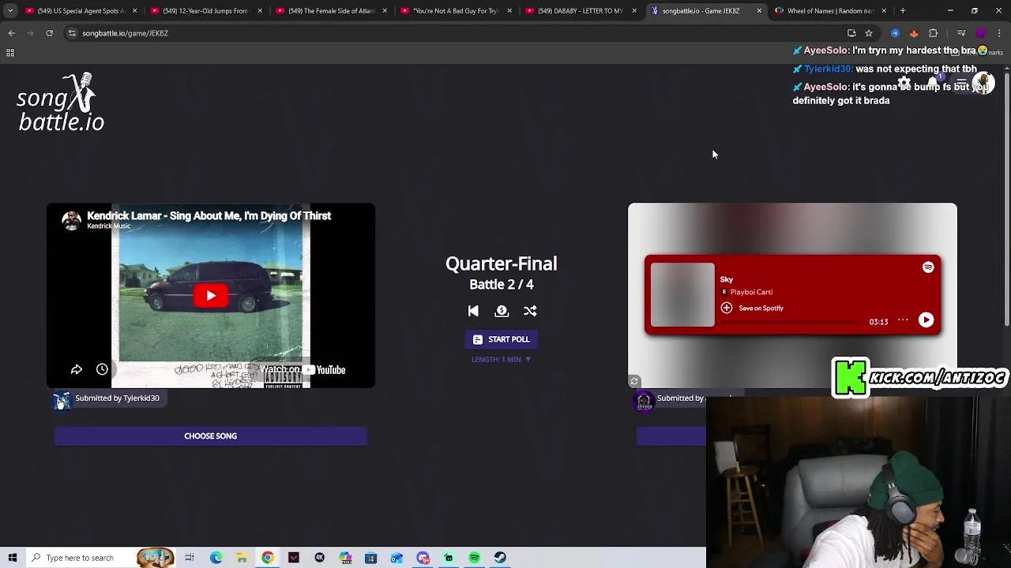Click the Spotify logo in the embed
The image size is (1011, 568).
click(x=928, y=267)
